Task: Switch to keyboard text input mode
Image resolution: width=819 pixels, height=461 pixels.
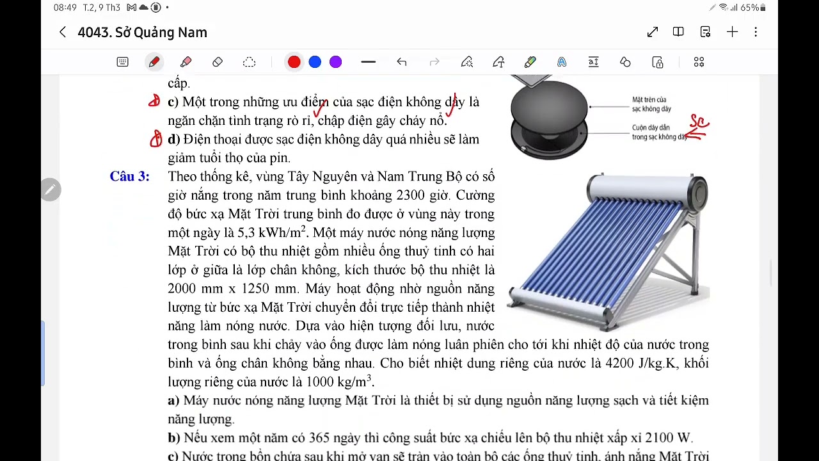Action: coord(122,62)
